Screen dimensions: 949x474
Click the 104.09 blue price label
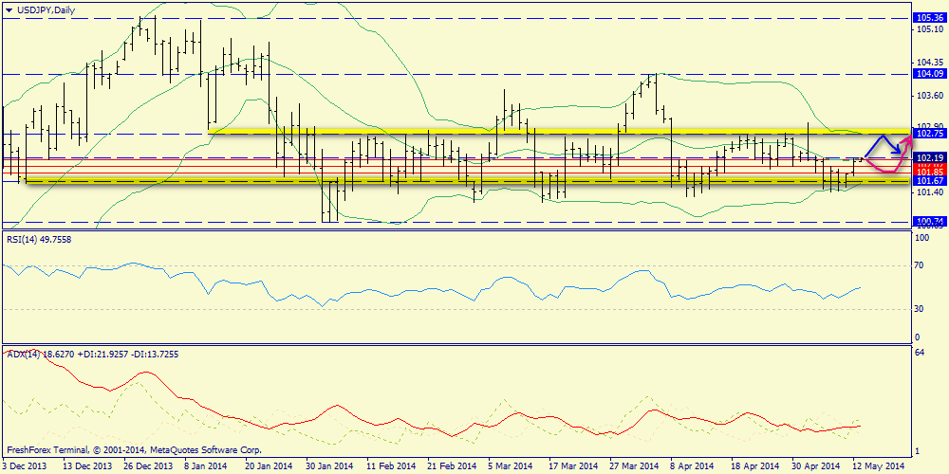928,74
